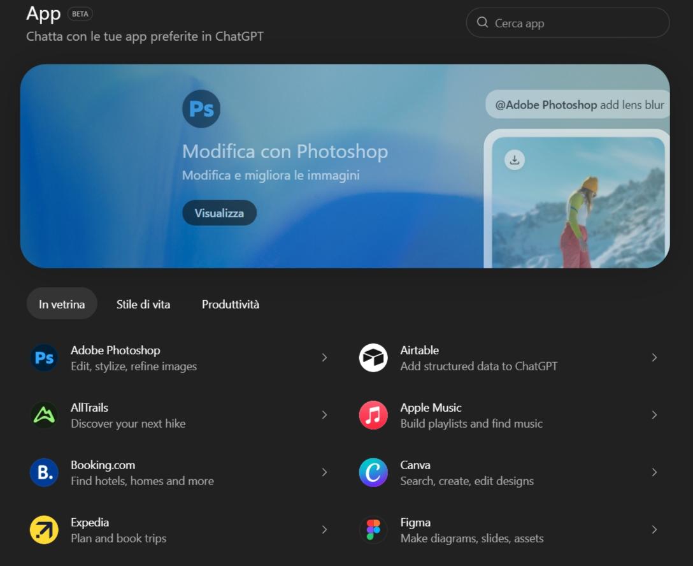Expand the Figma row chevron
This screenshot has height=566, width=693.
coord(654,530)
